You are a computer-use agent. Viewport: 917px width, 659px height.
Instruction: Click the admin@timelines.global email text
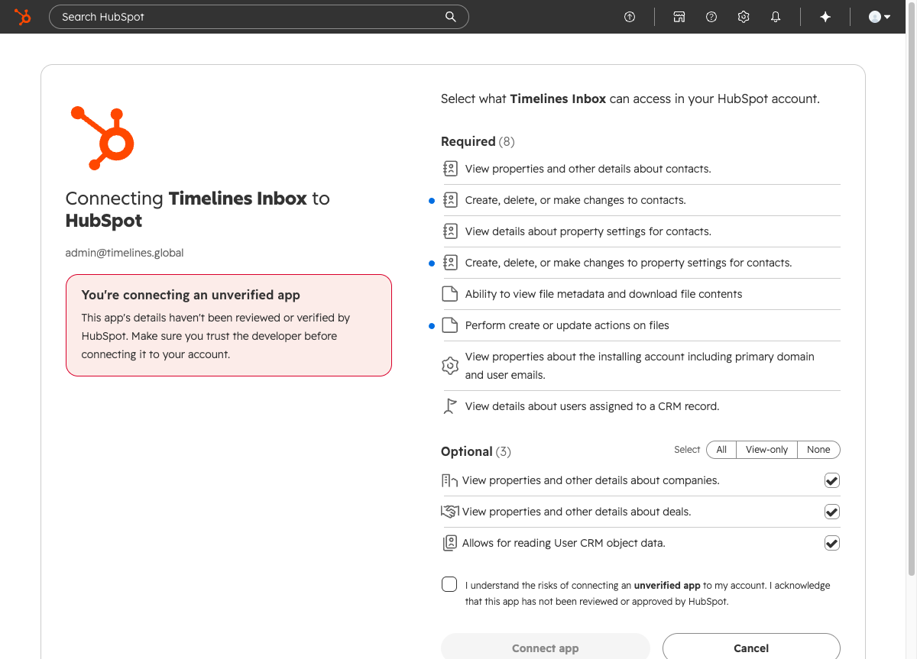[125, 253]
